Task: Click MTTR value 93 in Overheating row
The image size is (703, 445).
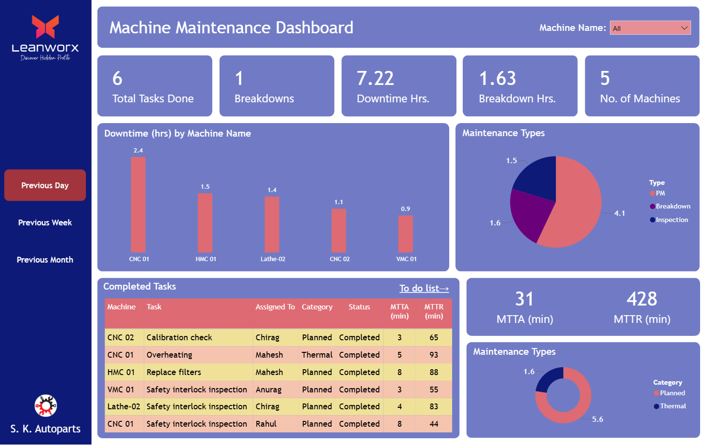Action: [x=434, y=355]
